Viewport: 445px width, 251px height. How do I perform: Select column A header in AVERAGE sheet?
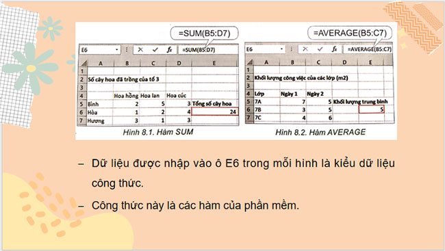[x=266, y=62]
